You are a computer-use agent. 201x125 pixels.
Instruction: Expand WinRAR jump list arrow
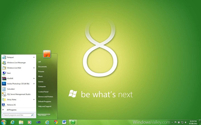click(34, 78)
